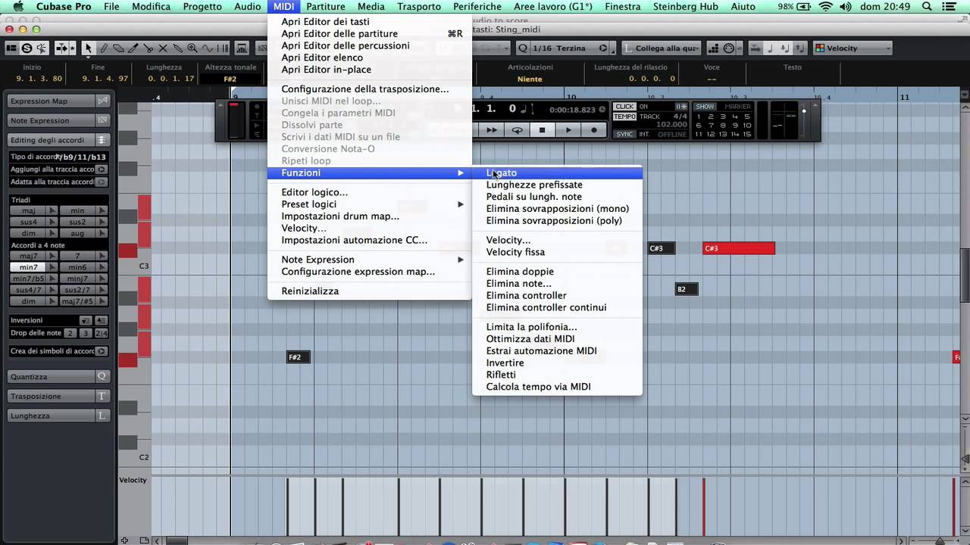
Task: Select the Zoom magnifier tool
Action: (x=192, y=48)
